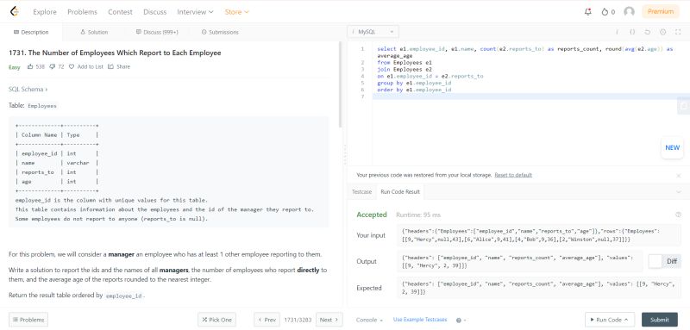Viewport: 690px width, 330px height.
Task: Submit the solution
Action: pyautogui.click(x=660, y=320)
